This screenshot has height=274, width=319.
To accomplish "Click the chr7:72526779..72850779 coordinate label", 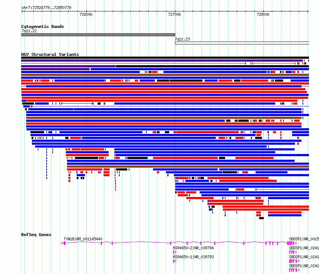I will coord(46,8).
